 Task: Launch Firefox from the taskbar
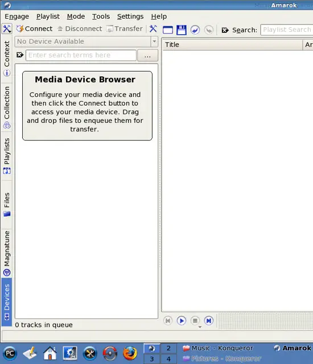coord(130,354)
